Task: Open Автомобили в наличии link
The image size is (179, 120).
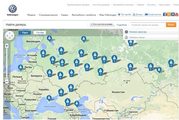Action: coord(123,5)
